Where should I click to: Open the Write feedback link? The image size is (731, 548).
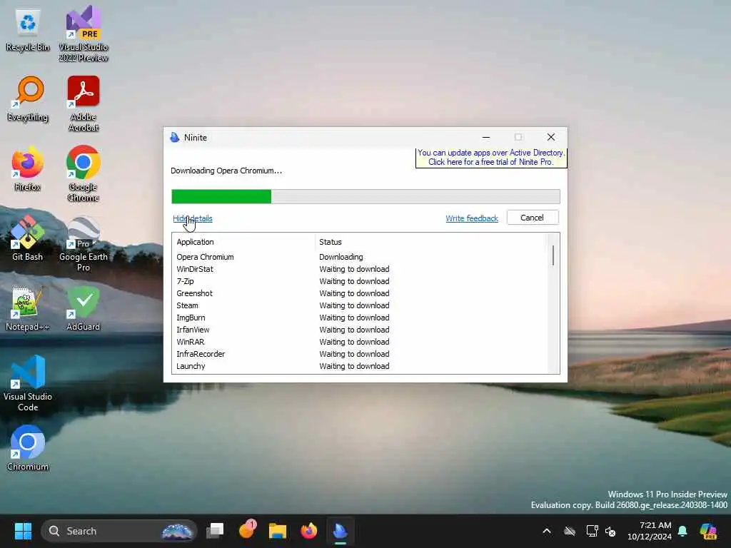pyautogui.click(x=472, y=218)
